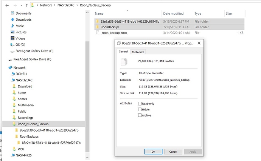Click the location path \\NASF32D4C\Roon_Nucleus_Backup text
The height and width of the screenshot is (161, 261).
click(x=167, y=80)
